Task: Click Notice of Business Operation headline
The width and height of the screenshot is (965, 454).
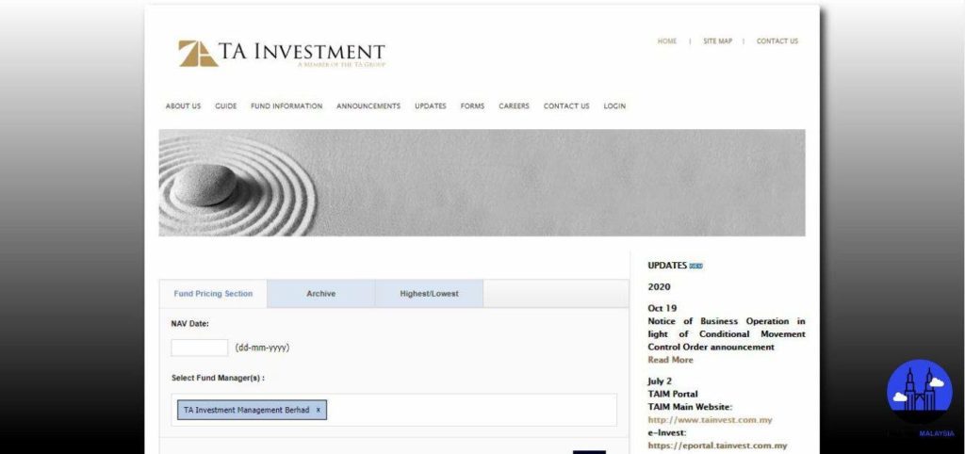Action: (x=727, y=334)
